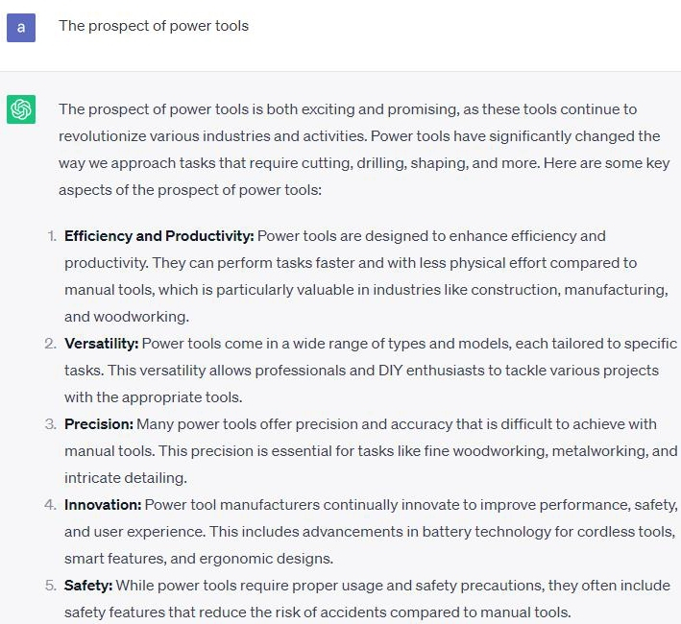The image size is (681, 624).
Task: Click list number 2 marker
Action: (x=51, y=344)
